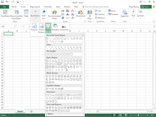Select the Heart shape in Basic Shapes

point(65,67)
